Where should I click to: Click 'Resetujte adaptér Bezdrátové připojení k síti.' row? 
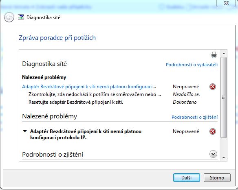tap(75, 102)
